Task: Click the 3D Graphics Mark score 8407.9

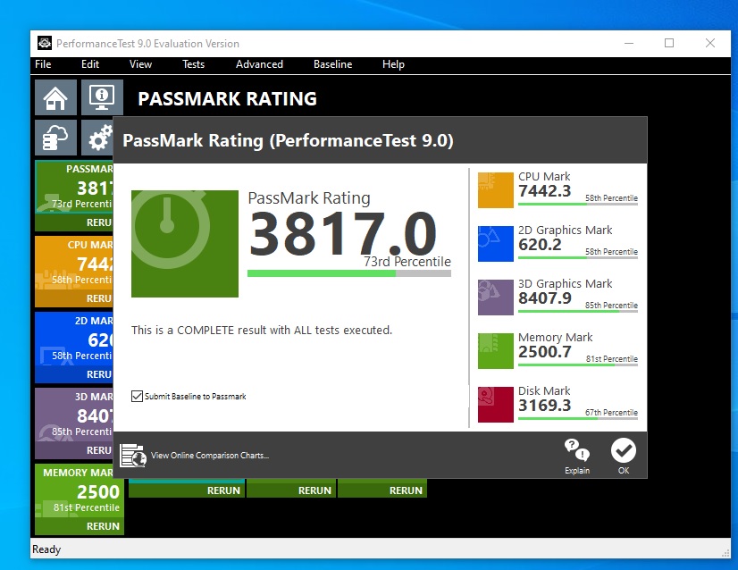Action: pyautogui.click(x=545, y=298)
